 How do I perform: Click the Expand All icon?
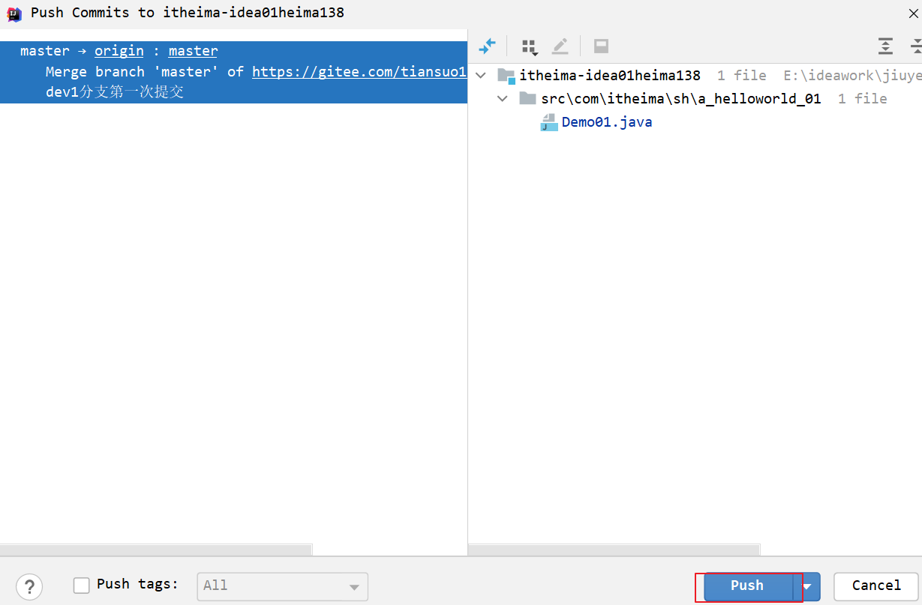(885, 46)
